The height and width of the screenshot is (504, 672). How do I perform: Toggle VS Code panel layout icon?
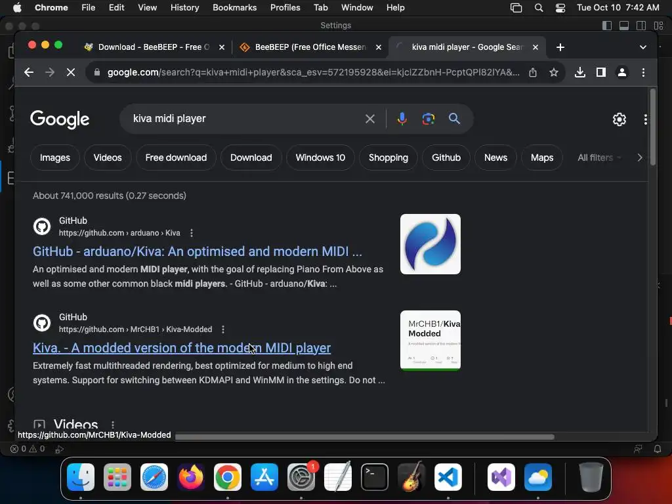tap(624, 26)
